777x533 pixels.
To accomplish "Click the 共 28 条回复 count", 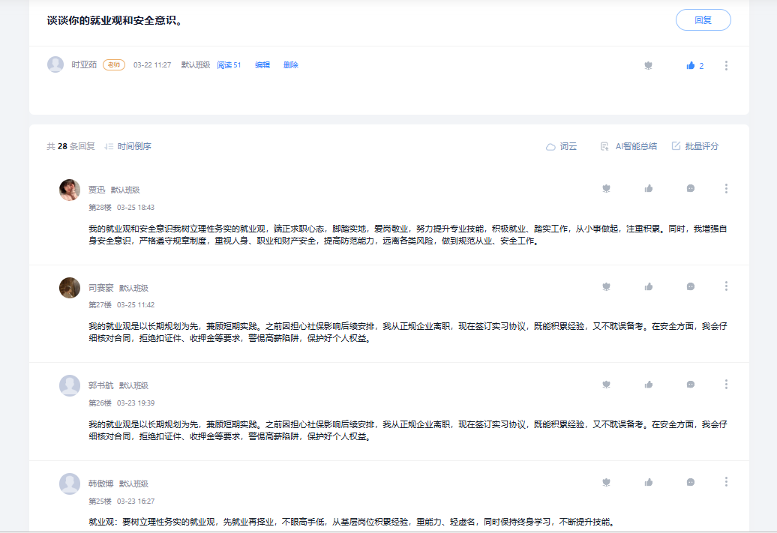I will click(70, 146).
